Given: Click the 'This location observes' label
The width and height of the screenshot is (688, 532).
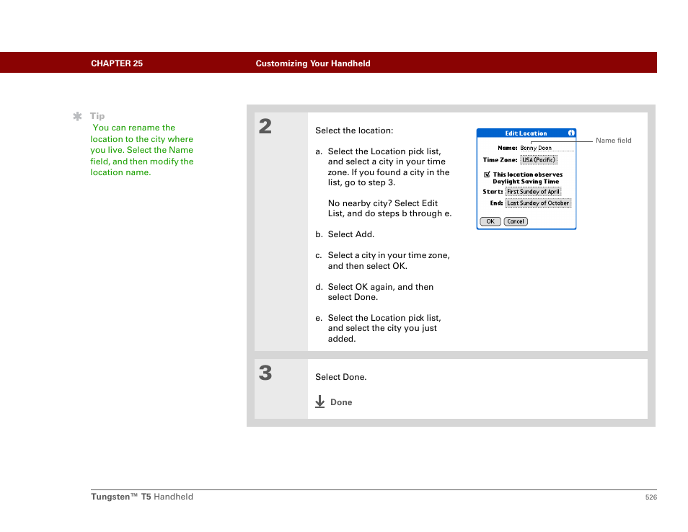Looking at the screenshot, I should [528, 174].
